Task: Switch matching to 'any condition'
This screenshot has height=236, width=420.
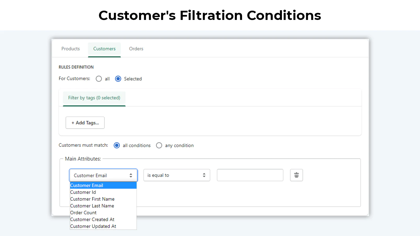Action: (159, 145)
